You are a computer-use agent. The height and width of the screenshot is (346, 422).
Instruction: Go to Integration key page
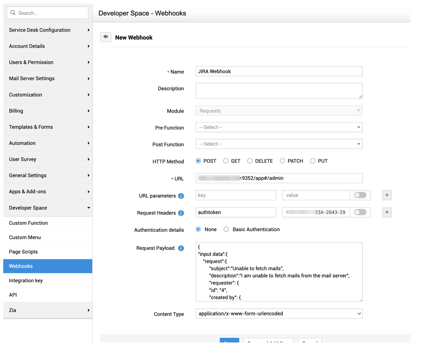click(26, 280)
